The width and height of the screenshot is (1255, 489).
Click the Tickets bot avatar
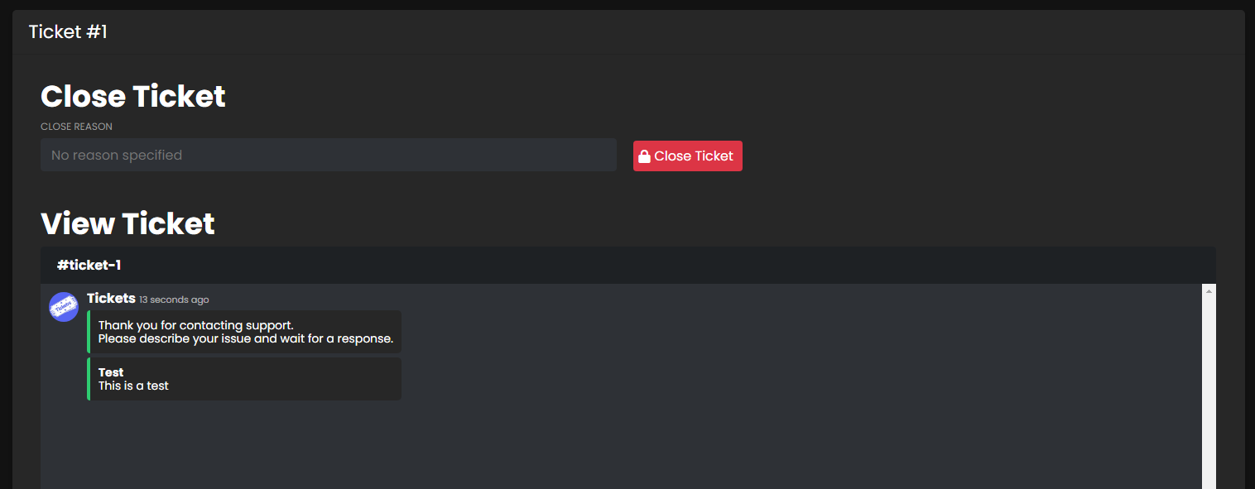tap(64, 307)
